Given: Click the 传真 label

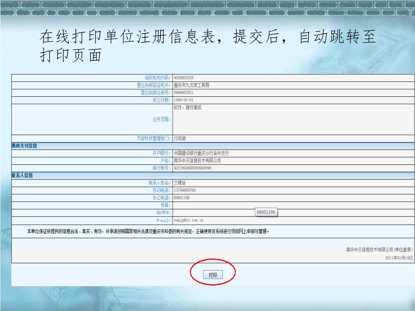Looking at the screenshot, I should [x=165, y=205].
